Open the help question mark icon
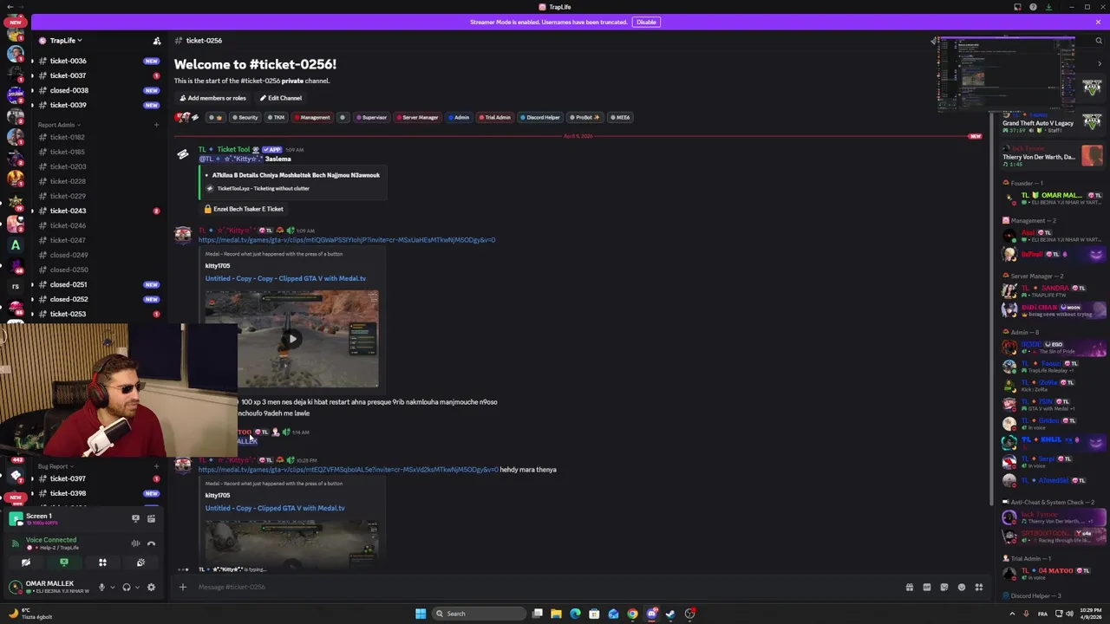The width and height of the screenshot is (1110, 624). pos(1033,7)
